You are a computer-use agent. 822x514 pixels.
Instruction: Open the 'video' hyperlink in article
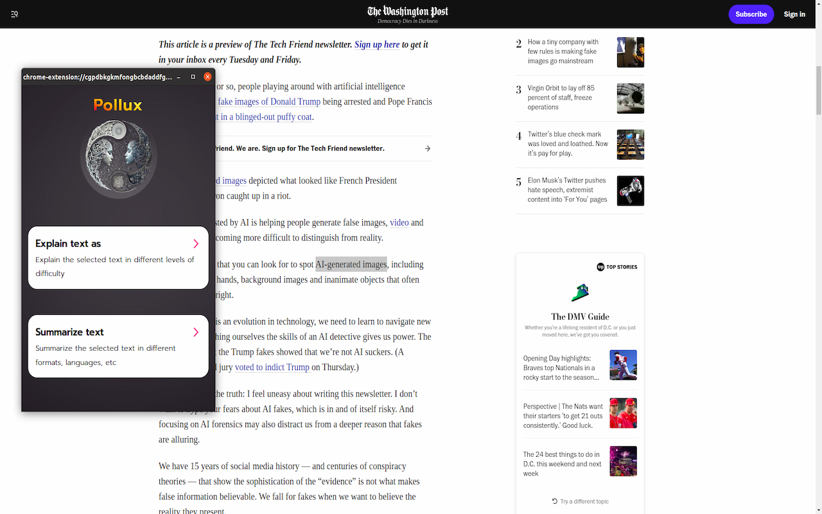click(x=399, y=222)
